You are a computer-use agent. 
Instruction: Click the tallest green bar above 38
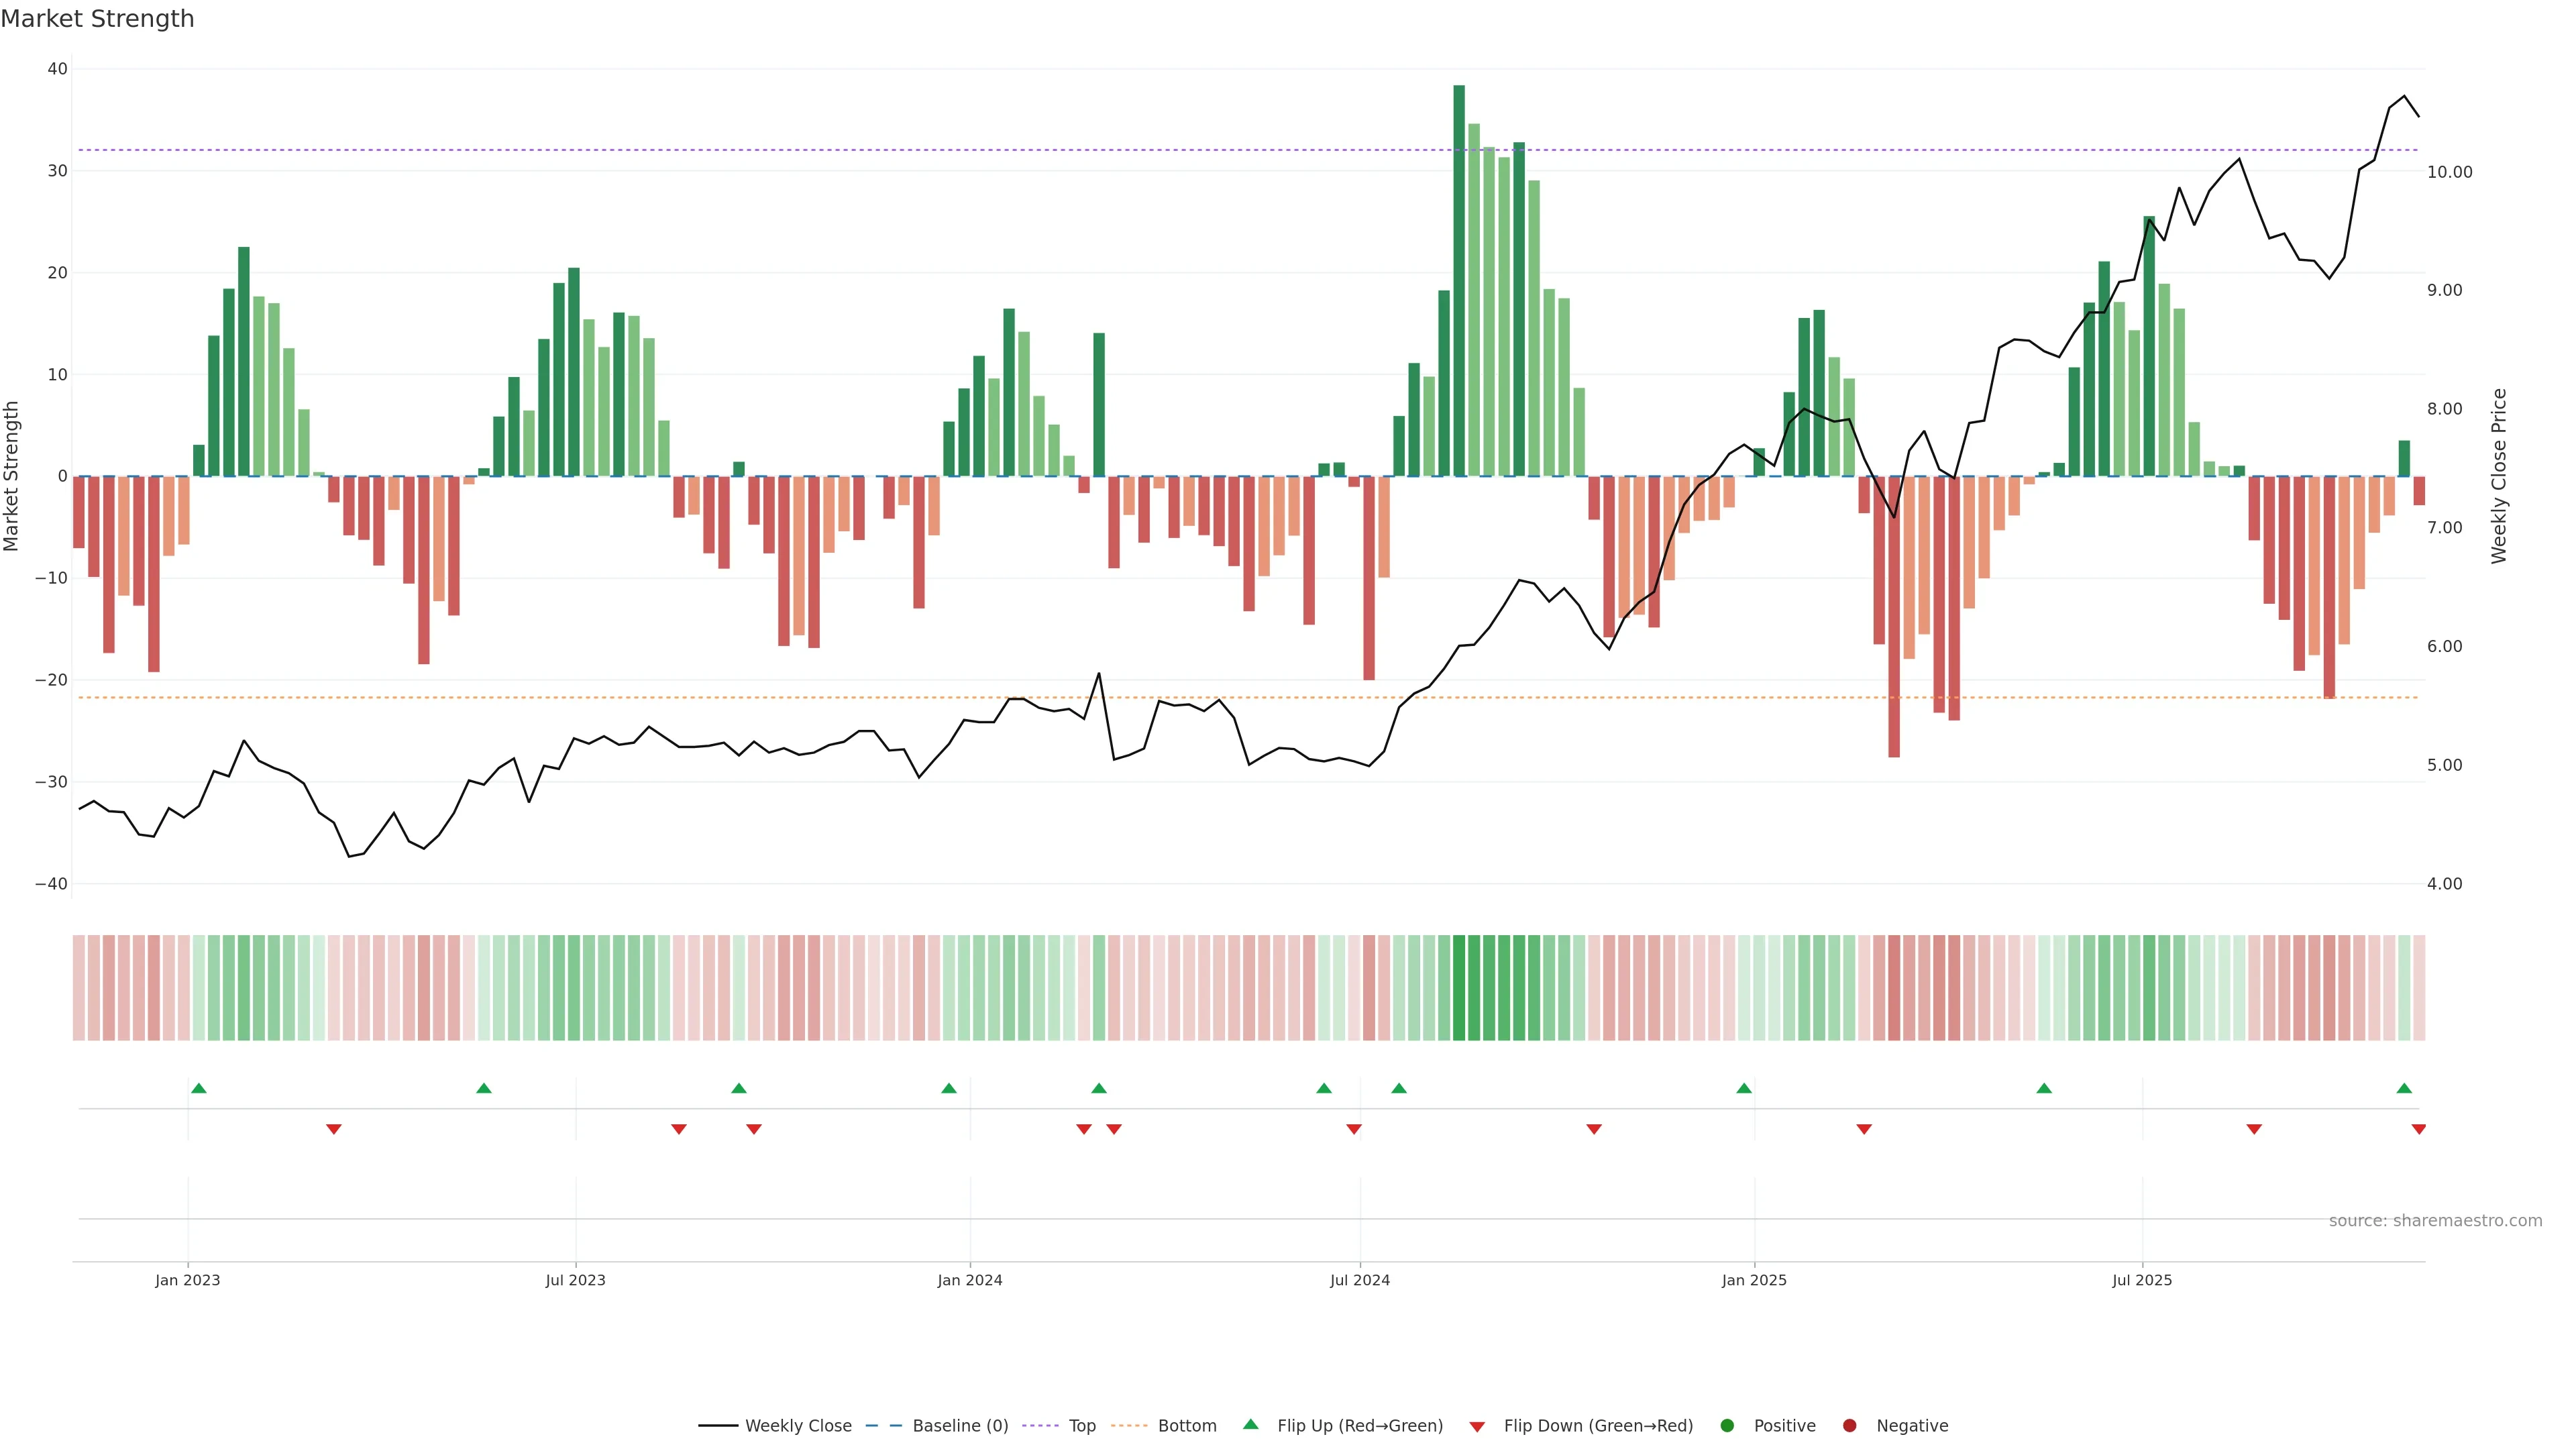coord(1459,280)
